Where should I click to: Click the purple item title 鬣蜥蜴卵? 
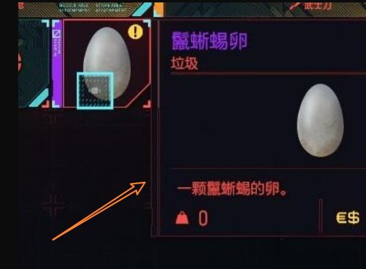pos(209,41)
